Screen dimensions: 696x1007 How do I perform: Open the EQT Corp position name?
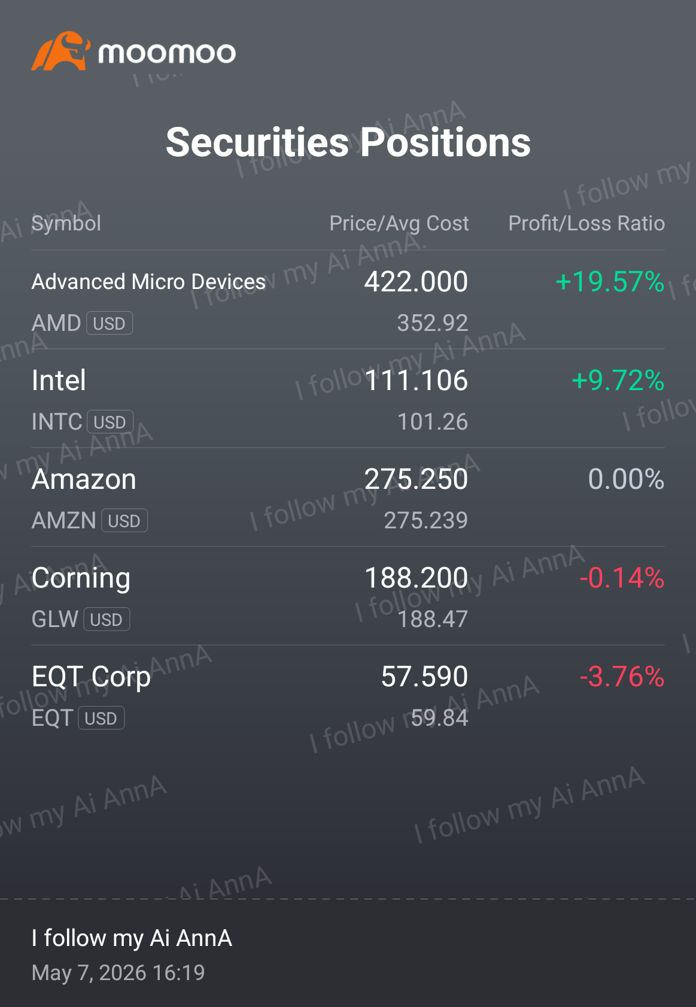click(91, 677)
